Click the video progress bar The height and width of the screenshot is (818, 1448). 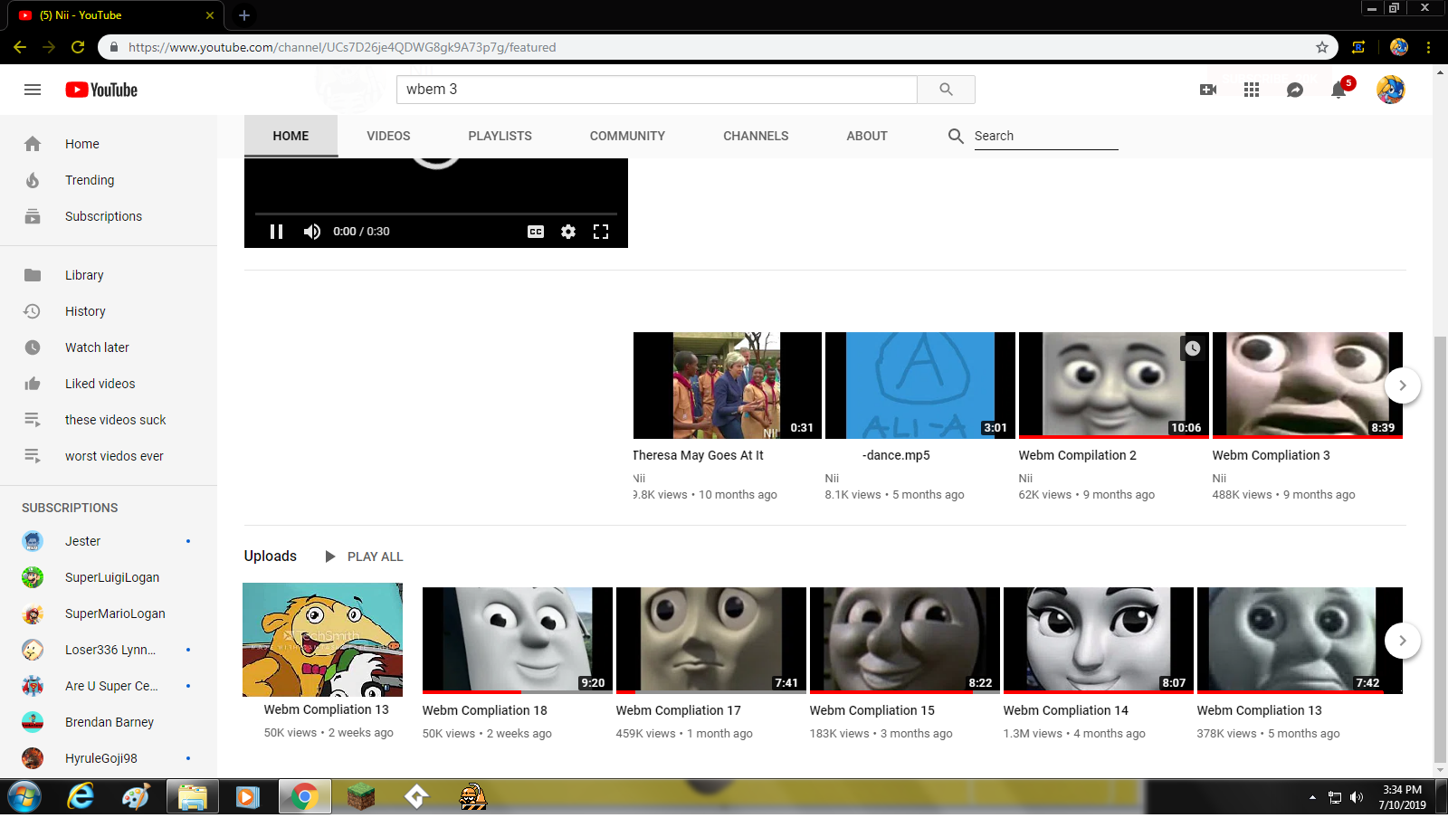point(436,214)
